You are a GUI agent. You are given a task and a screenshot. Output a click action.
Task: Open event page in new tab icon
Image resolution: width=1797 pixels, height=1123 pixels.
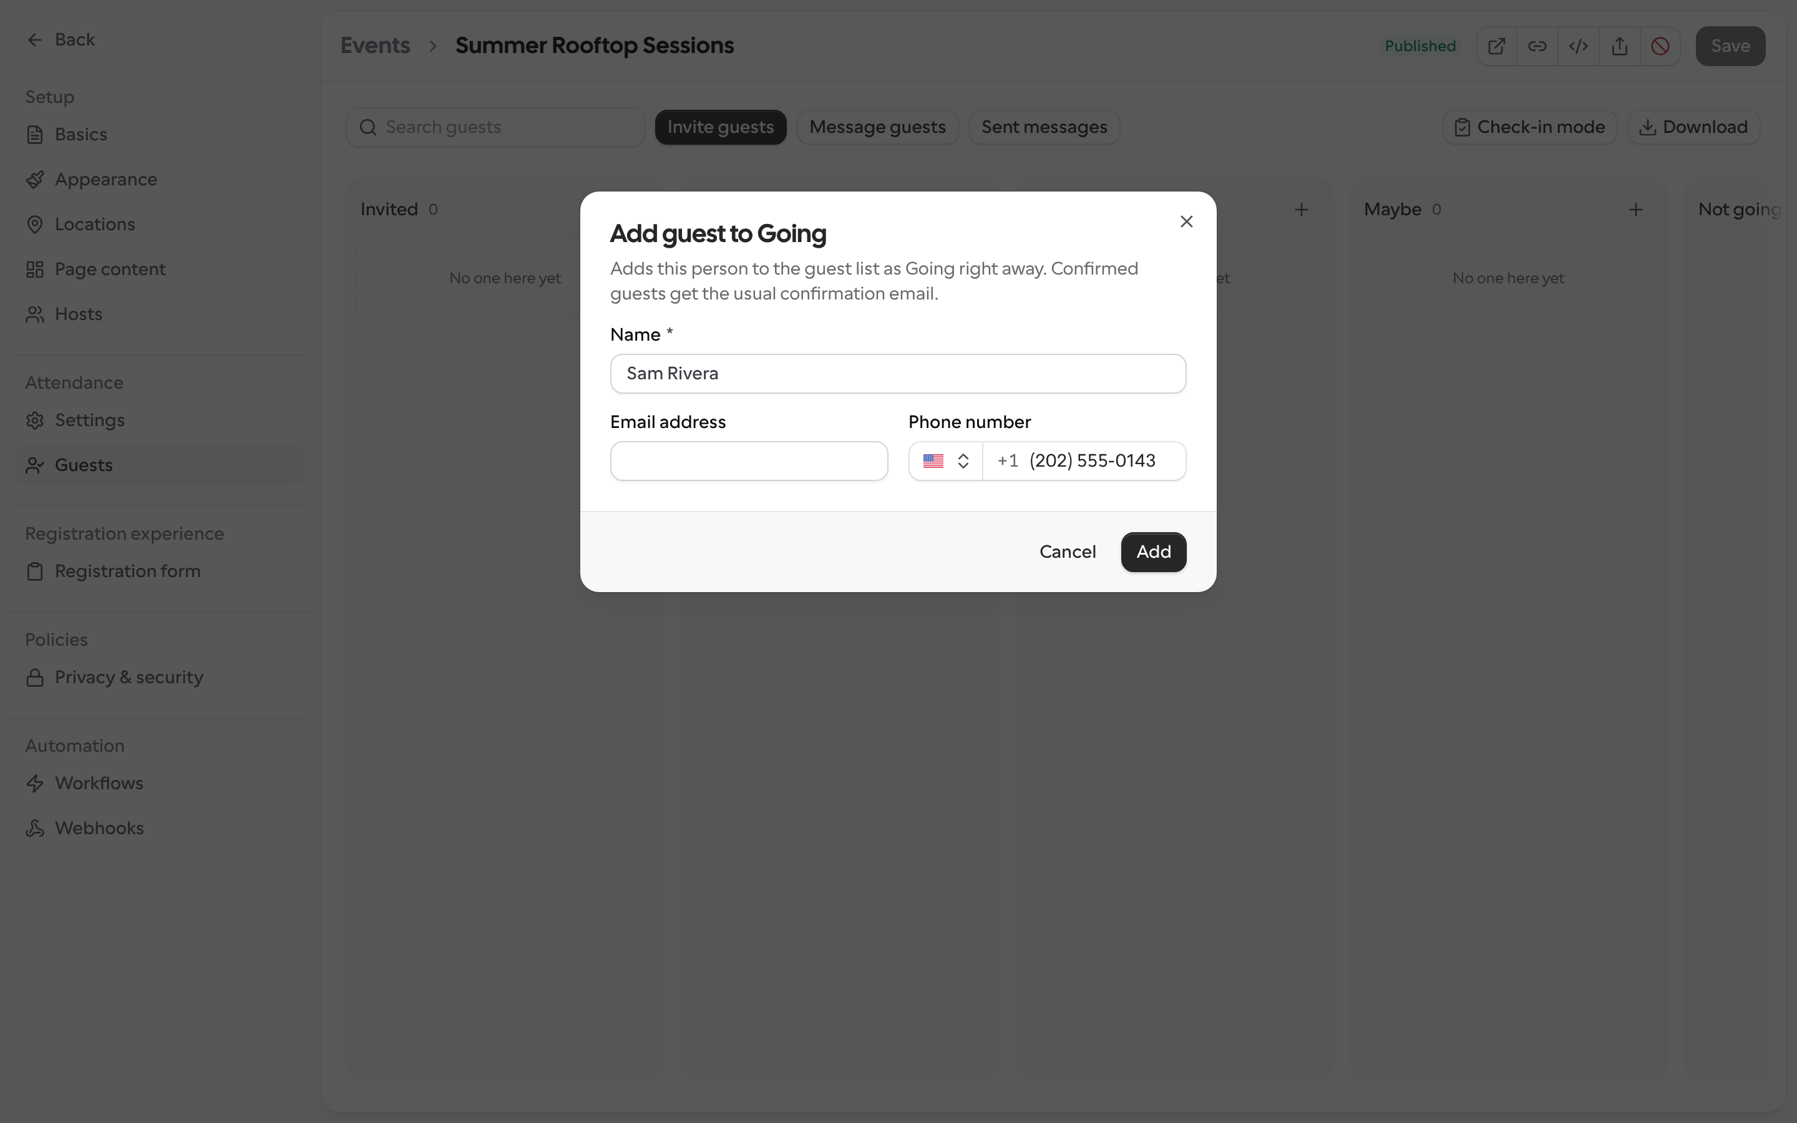tap(1496, 46)
